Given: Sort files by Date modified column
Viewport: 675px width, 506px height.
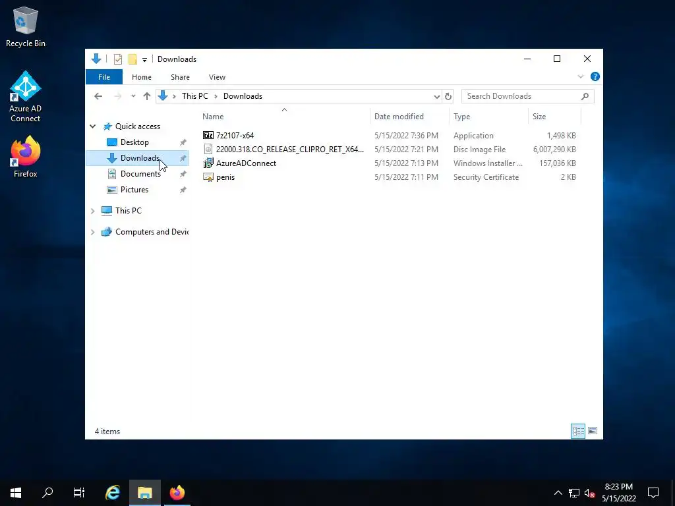Looking at the screenshot, I should tap(409, 117).
